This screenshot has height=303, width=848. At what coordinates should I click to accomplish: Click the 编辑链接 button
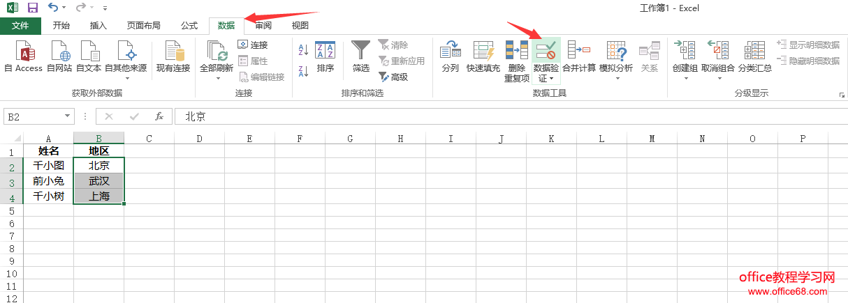262,77
